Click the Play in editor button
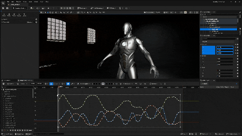Viewport: 242px width, 136px height. click(62, 8)
